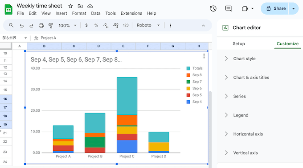Image resolution: width=303 pixels, height=168 pixels.
Task: Check the cloud save status icon
Action: click(90, 6)
